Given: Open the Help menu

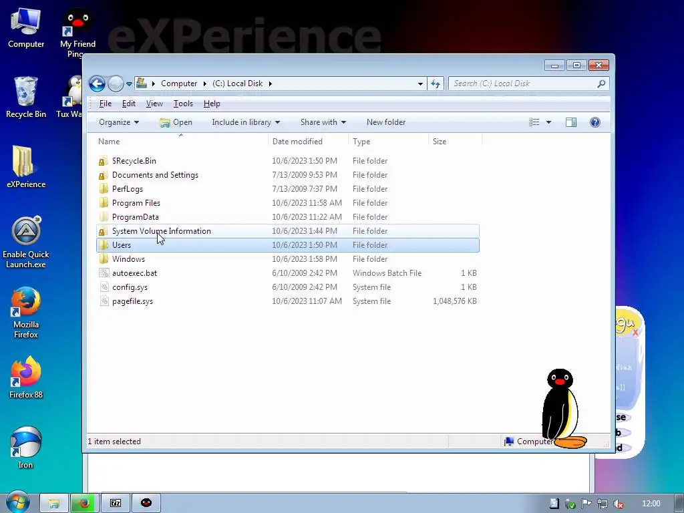Looking at the screenshot, I should coord(212,104).
